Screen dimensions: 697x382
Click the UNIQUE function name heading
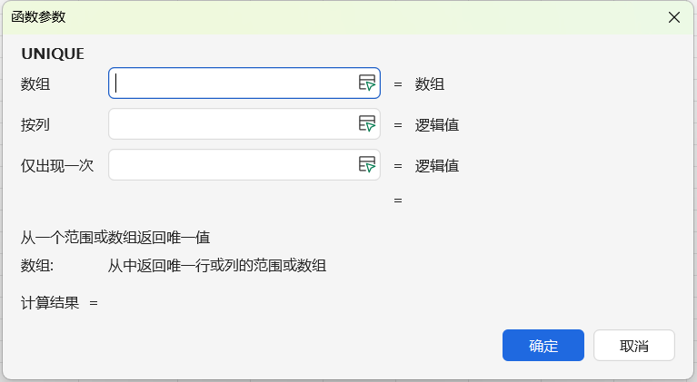53,54
